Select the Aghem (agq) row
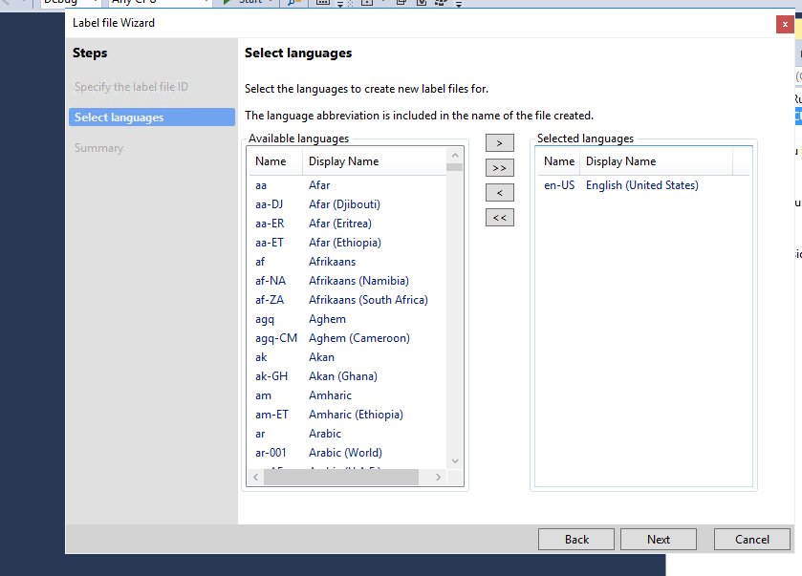The image size is (802, 576). [348, 319]
